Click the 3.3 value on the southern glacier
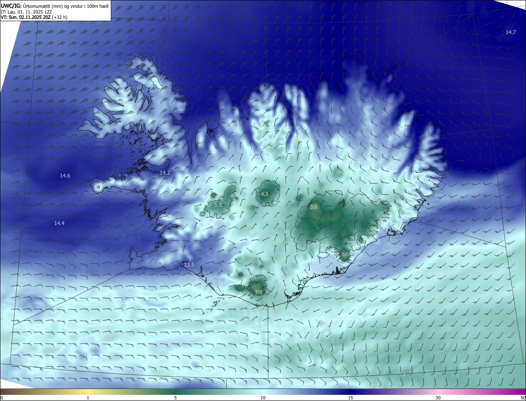 (258, 292)
